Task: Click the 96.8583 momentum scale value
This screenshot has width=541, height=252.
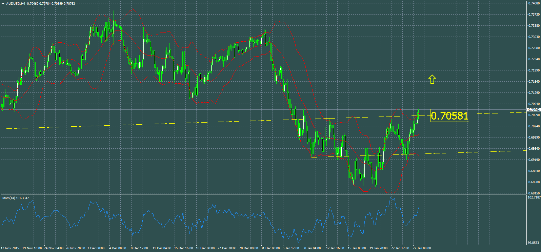Action: tap(534, 243)
